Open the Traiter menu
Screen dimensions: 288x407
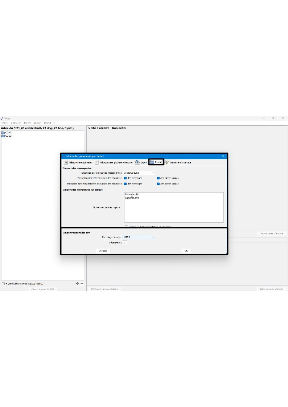tap(28, 123)
